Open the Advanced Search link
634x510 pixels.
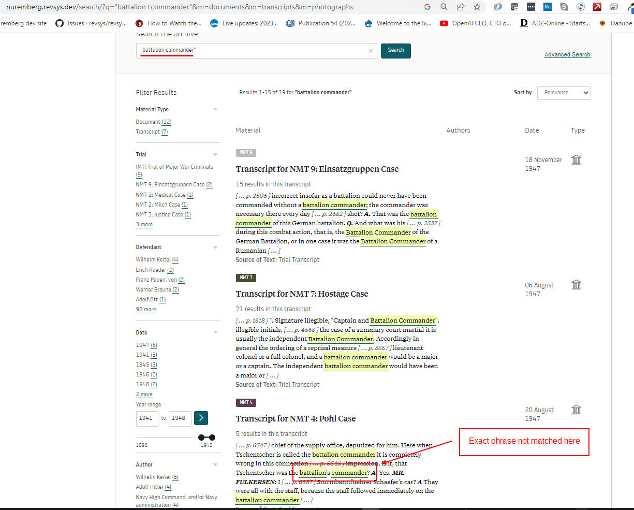(x=567, y=54)
